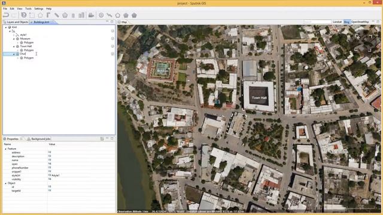Viewport: 383px width, 215px height.
Task: Click the Town Hall placemark icon
Action: tap(17, 47)
